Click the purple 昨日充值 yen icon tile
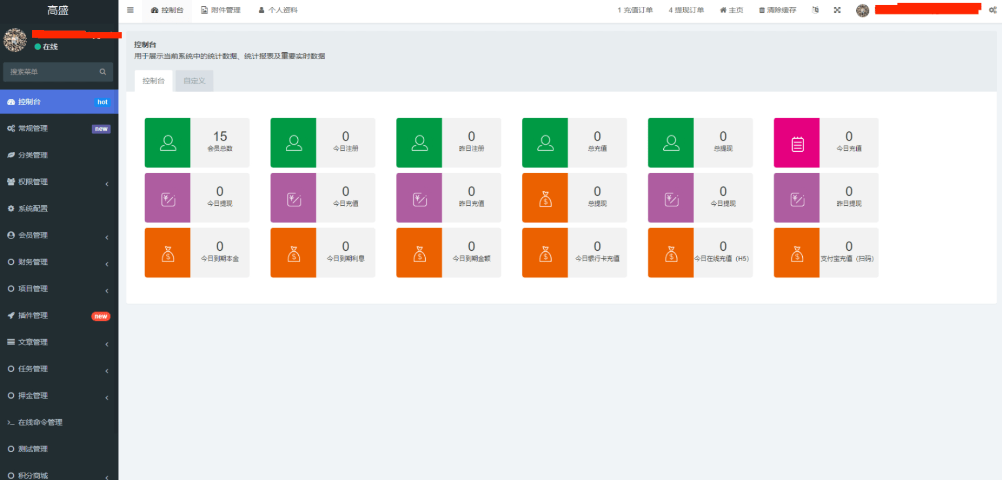The height and width of the screenshot is (480, 1002). coord(419,198)
